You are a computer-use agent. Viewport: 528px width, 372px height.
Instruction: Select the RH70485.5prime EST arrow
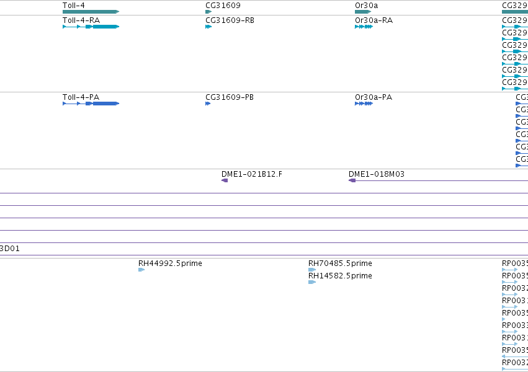point(312,270)
